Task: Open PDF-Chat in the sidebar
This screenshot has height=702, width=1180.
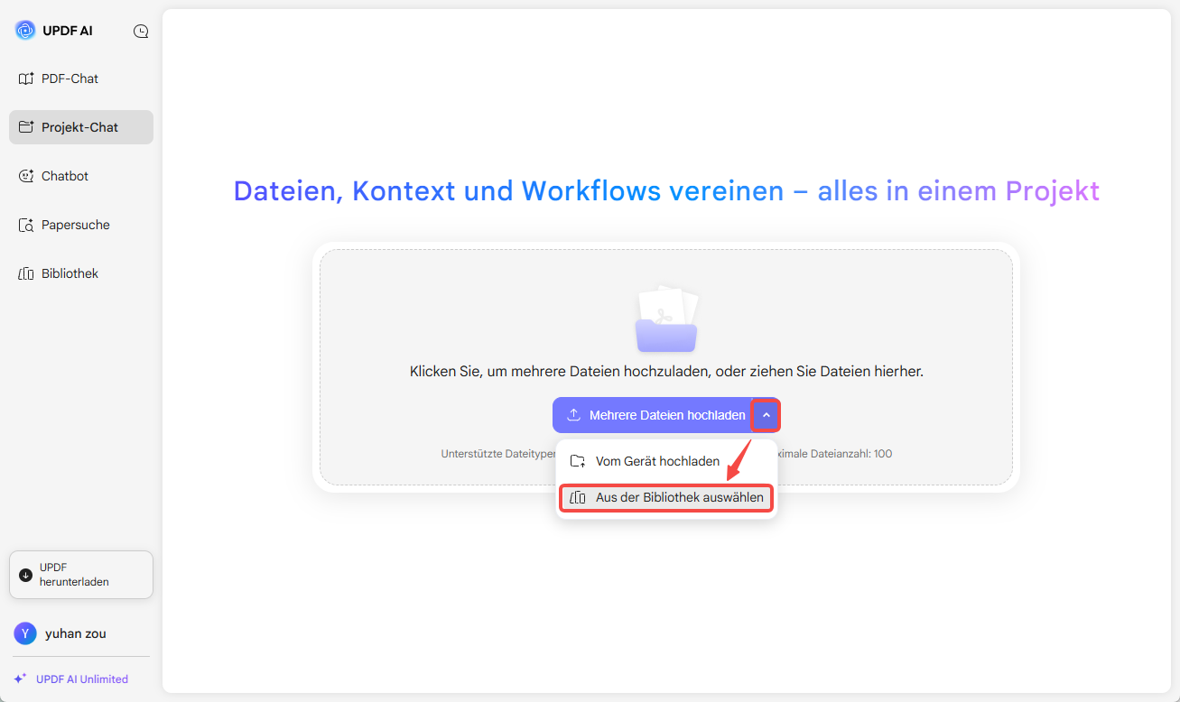Action: coord(81,79)
